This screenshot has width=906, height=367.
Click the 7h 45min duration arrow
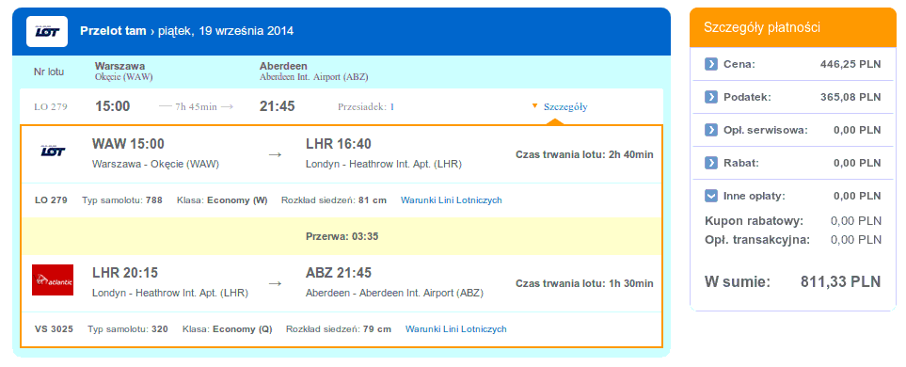tap(197, 107)
